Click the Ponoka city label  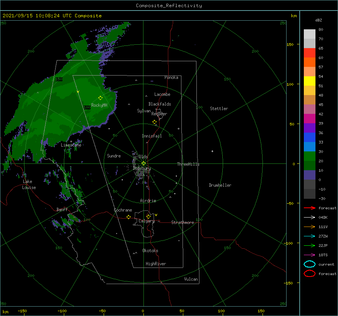[171, 77]
